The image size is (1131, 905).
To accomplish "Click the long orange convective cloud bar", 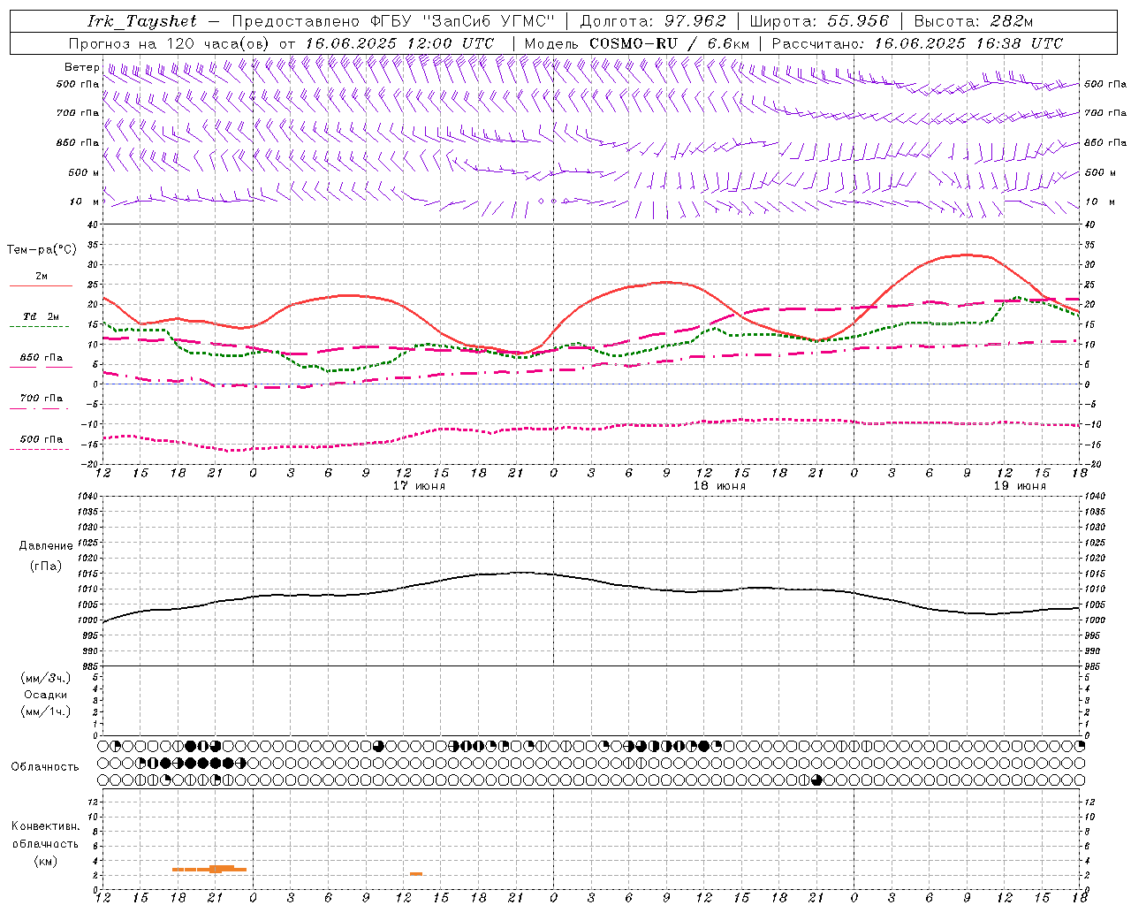I will coord(209,869).
